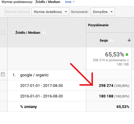This screenshot has height=124, width=134.
Task: Select Źródło / Medium primary dimension
Action: (x=48, y=2)
